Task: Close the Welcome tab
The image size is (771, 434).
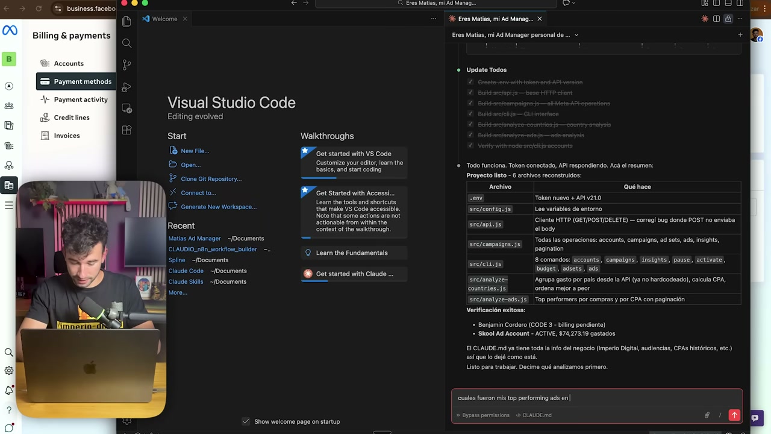Action: pos(185,19)
